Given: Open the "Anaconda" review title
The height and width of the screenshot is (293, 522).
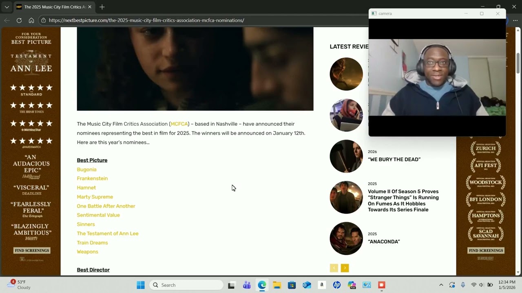Looking at the screenshot, I should 384,242.
